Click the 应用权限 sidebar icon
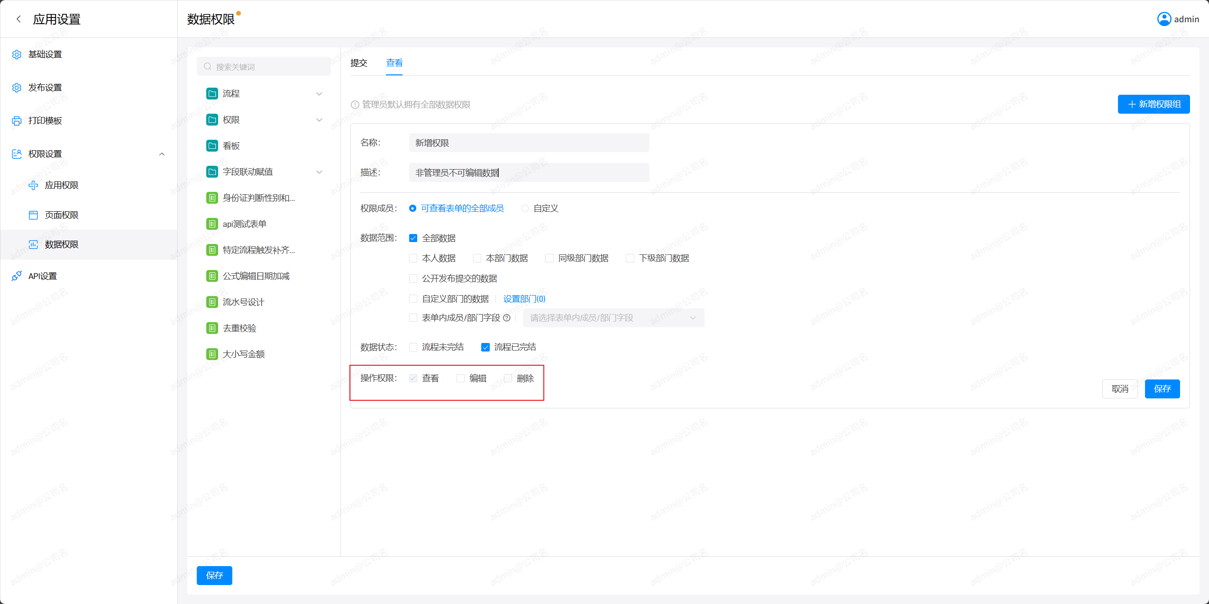This screenshot has width=1209, height=604. [x=33, y=185]
